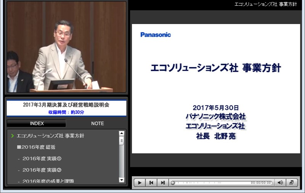This screenshot has width=305, height=193.
Task: Click the 収録時間：約30分 text
Action: click(x=66, y=112)
